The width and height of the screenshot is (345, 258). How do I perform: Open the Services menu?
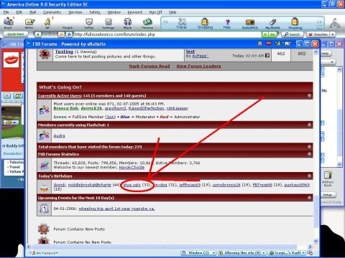tap(75, 12)
